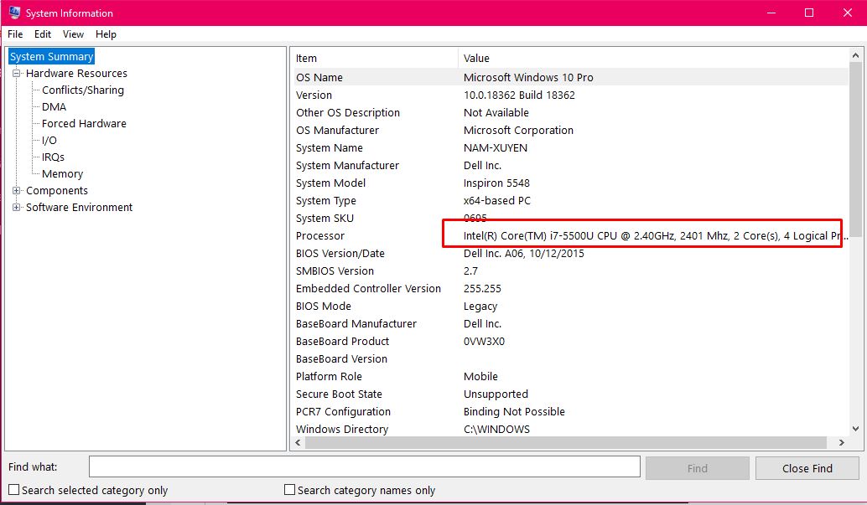
Task: Select IRQs in the tree
Action: pyautogui.click(x=53, y=157)
